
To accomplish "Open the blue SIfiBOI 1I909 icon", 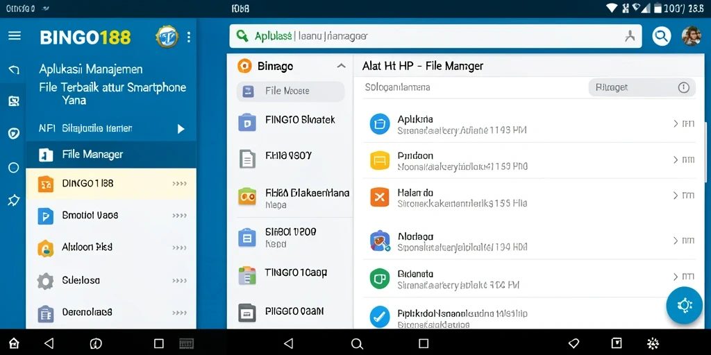I will tap(247, 237).
